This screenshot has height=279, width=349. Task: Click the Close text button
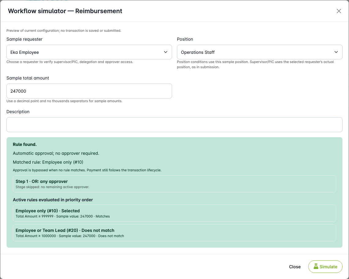295,267
